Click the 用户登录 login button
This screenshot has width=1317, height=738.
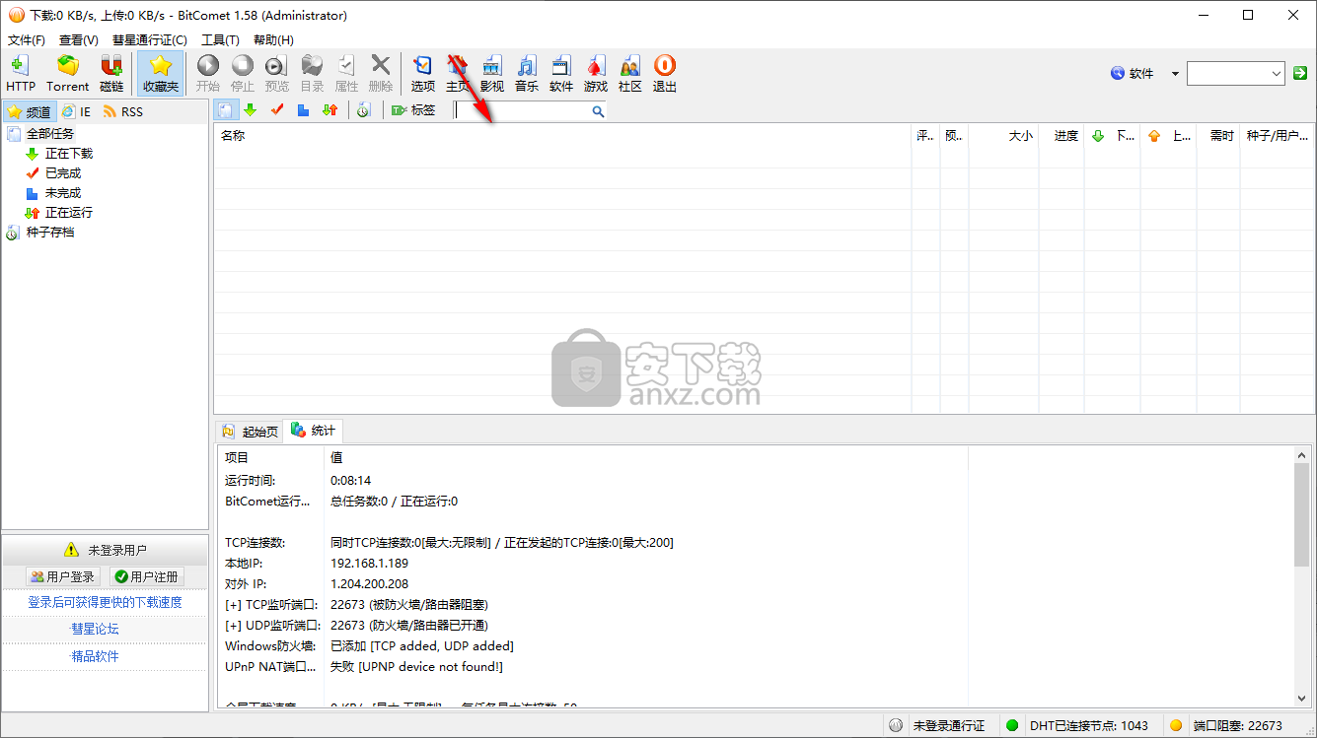pos(63,576)
